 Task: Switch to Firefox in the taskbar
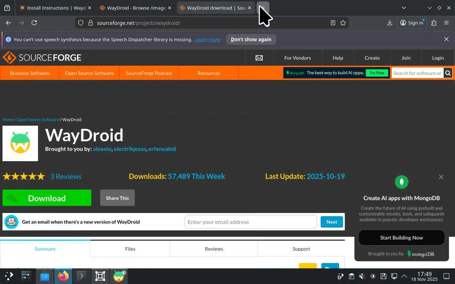[63, 276]
